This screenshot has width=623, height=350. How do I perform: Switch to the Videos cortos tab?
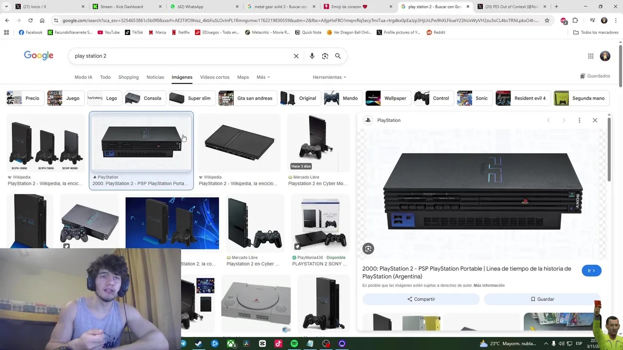point(215,77)
